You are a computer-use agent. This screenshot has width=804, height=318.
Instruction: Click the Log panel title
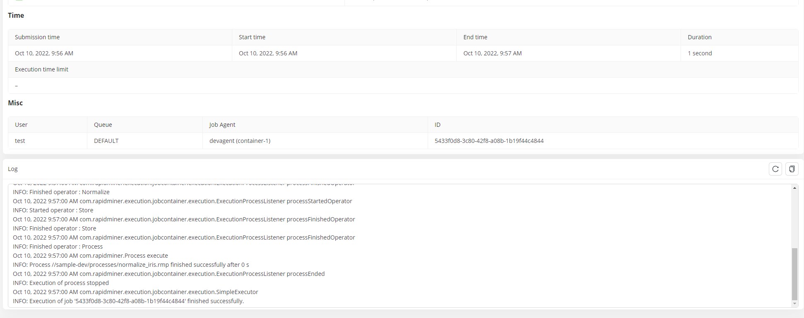(13, 169)
